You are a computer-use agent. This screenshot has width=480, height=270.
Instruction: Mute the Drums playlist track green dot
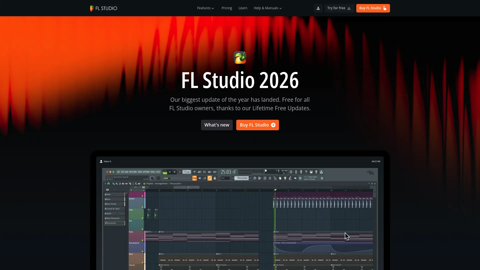[x=142, y=207]
